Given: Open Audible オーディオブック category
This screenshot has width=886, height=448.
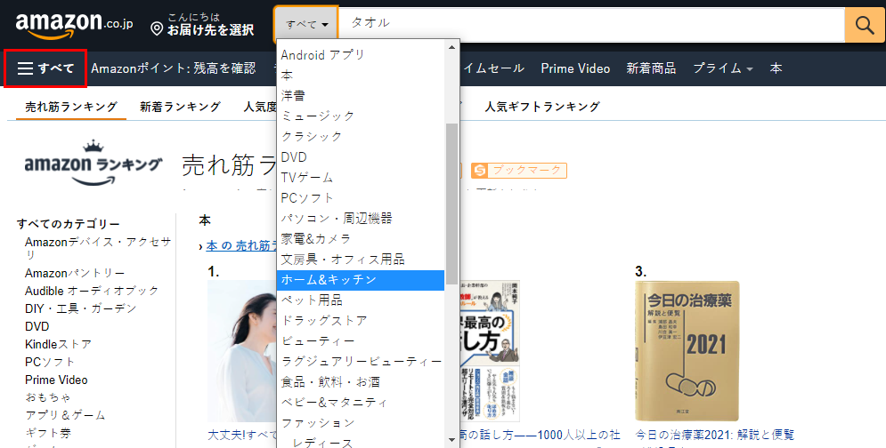Looking at the screenshot, I should [x=92, y=292].
